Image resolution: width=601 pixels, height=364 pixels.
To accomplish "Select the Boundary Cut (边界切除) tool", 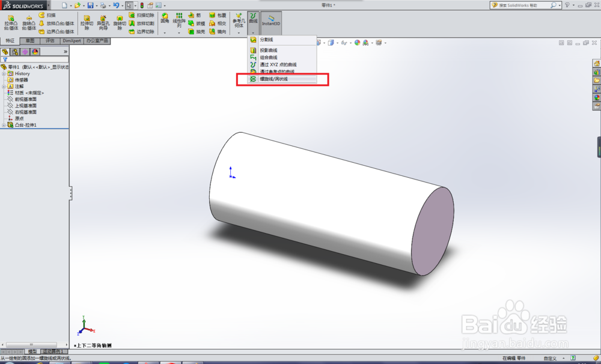I will (x=141, y=31).
